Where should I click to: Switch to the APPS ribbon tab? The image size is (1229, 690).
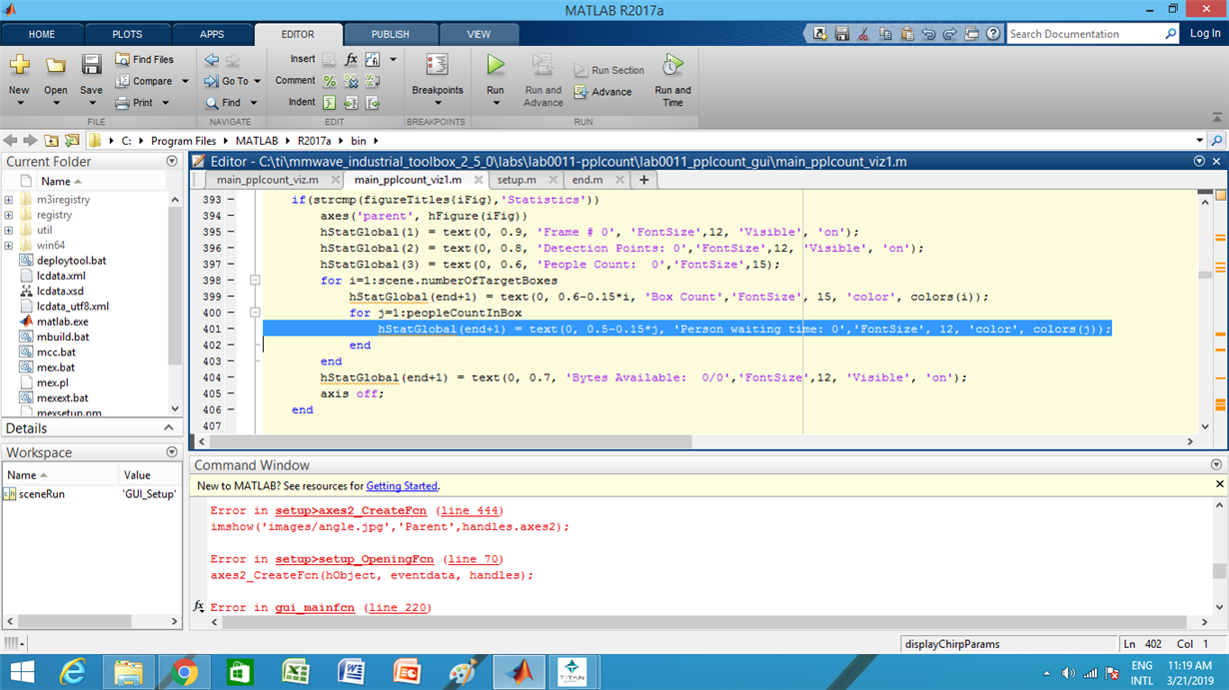pyautogui.click(x=212, y=34)
